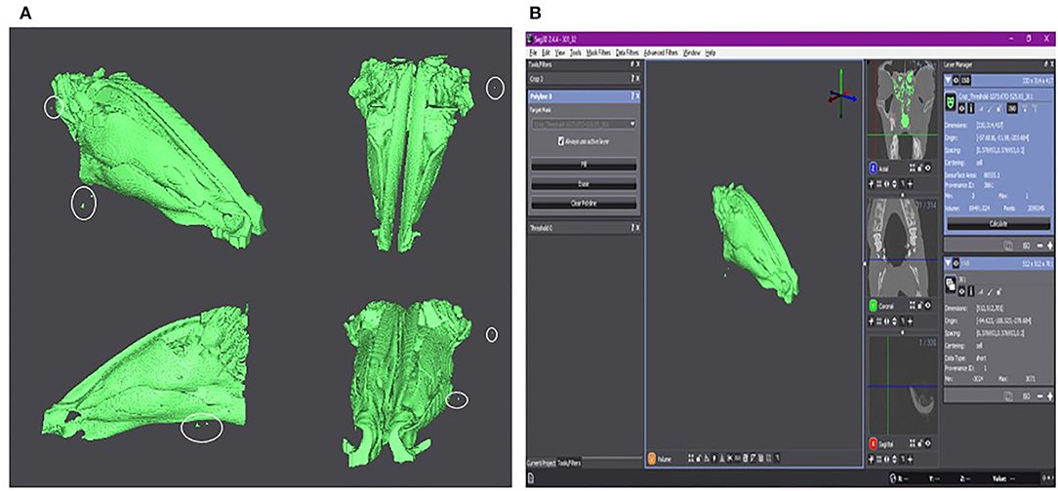Close the Threshold 0 tool panel

click(x=637, y=228)
